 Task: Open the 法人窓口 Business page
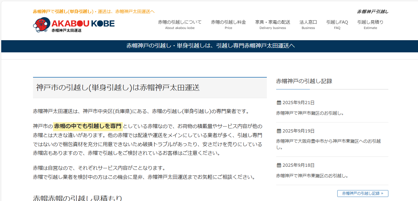tap(308, 24)
